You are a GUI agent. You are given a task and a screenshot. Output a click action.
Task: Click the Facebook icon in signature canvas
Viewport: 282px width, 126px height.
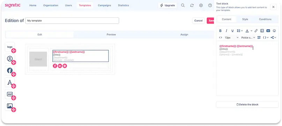click(x=55, y=66)
